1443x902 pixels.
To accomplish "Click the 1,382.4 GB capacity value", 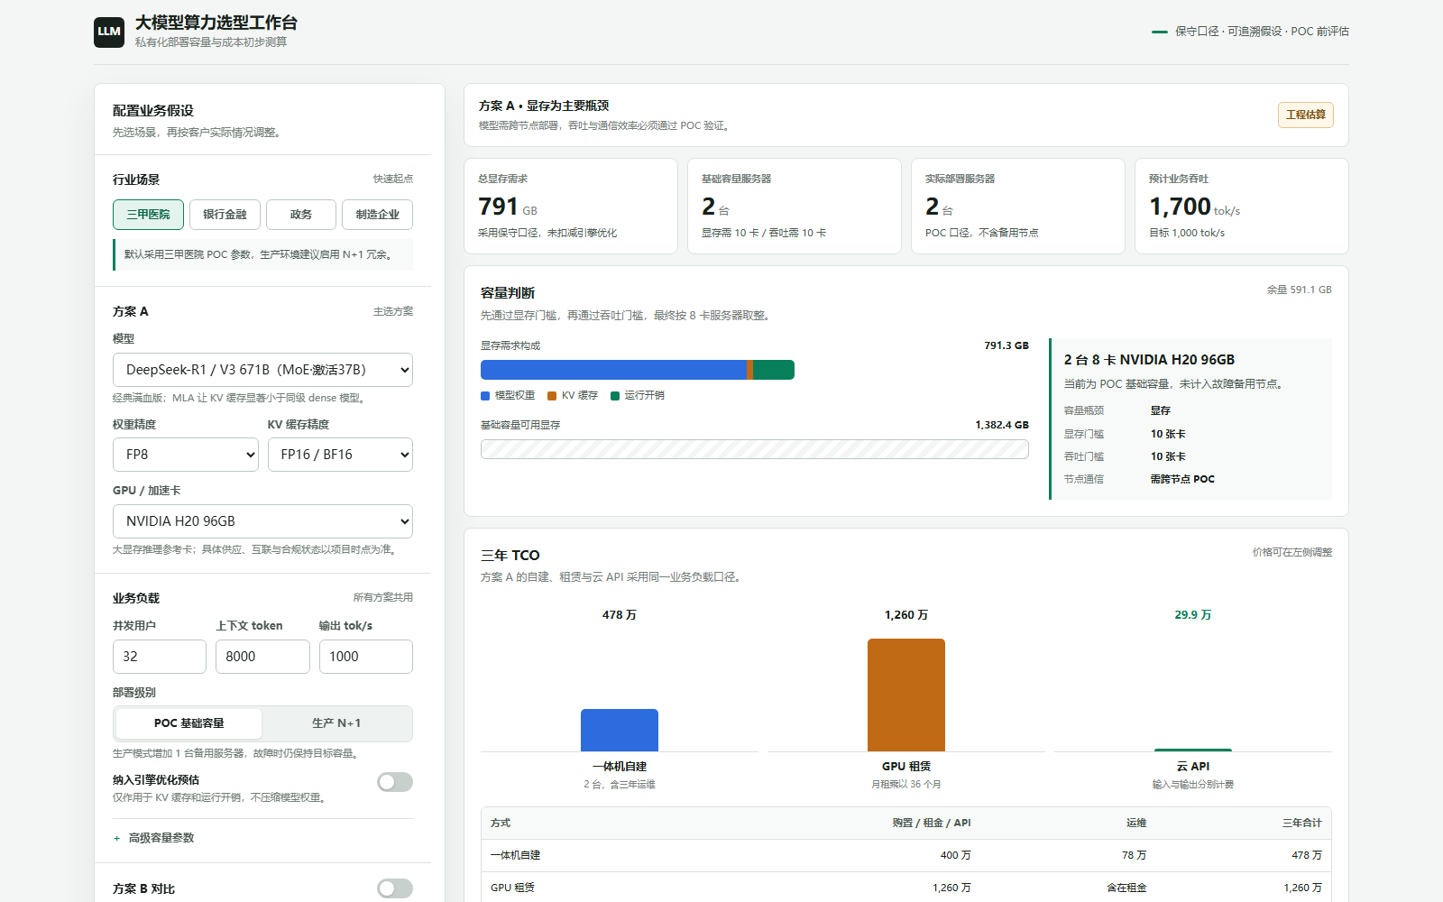I will tap(1002, 425).
